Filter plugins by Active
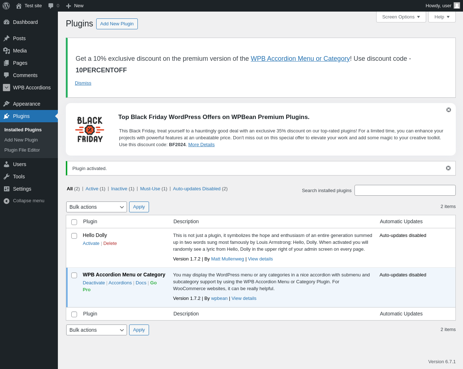This screenshot has height=369, width=463. [92, 189]
